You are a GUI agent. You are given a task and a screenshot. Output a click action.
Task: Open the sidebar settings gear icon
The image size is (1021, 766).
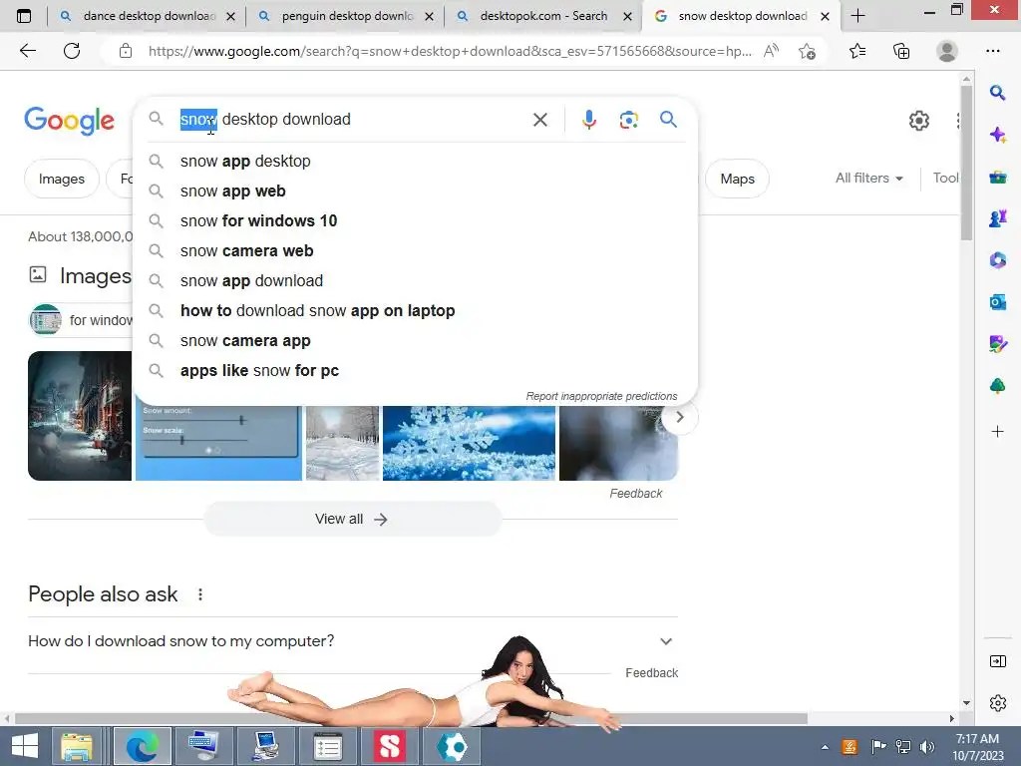point(997,703)
